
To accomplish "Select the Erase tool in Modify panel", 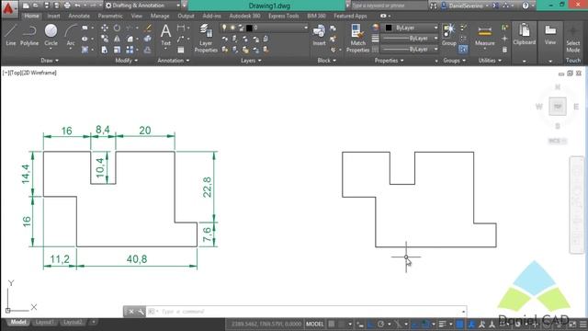I will [148, 28].
